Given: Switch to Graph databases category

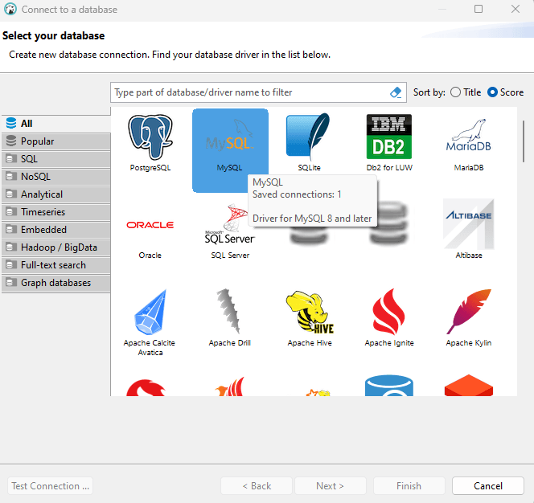Looking at the screenshot, I should pyautogui.click(x=56, y=283).
